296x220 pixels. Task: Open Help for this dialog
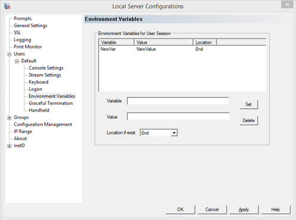tap(276, 209)
